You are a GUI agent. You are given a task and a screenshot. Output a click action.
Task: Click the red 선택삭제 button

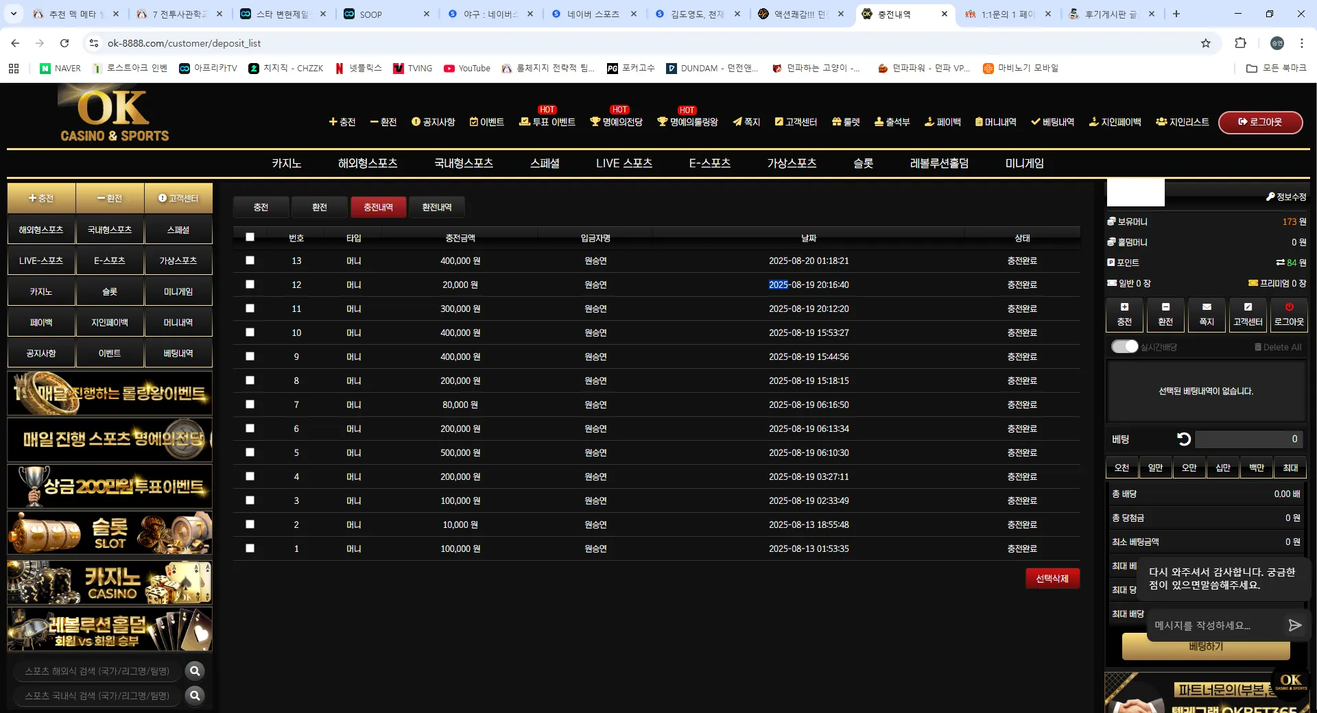pos(1052,579)
